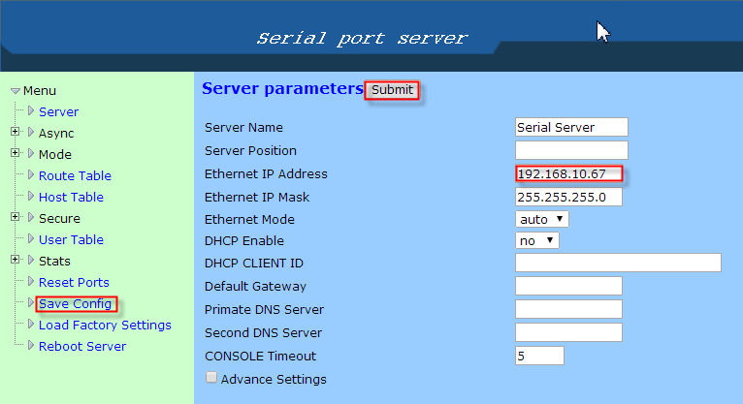Screen dimensions: 743x404
Task: Open the Route Table page
Action: point(75,175)
